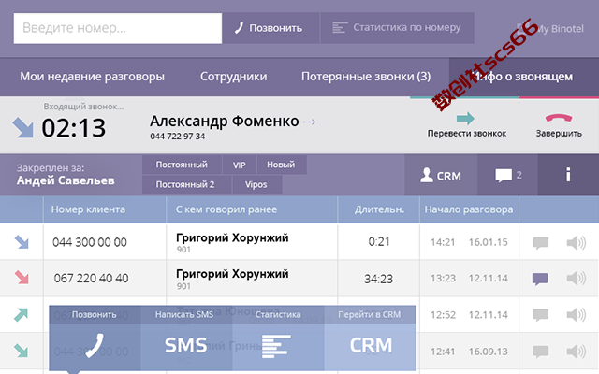Open the CRM person button

tap(441, 175)
